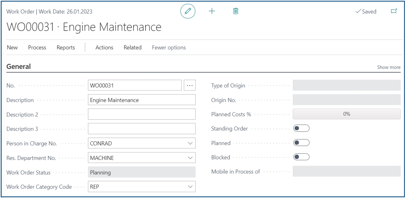Click the Work Order Status label
Image resolution: width=406 pixels, height=198 pixels.
pos(28,172)
